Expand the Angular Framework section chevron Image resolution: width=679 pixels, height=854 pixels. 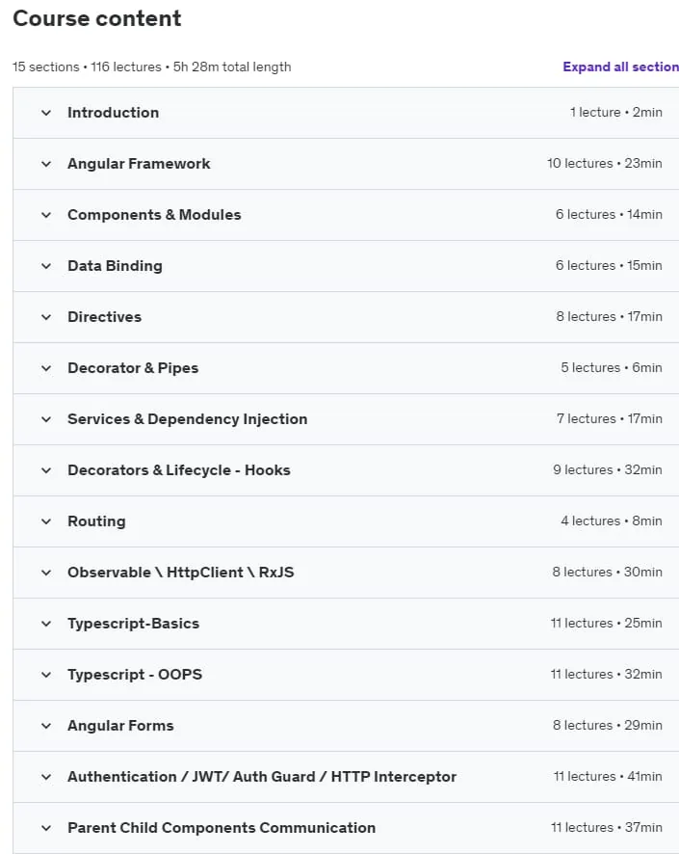click(46, 164)
